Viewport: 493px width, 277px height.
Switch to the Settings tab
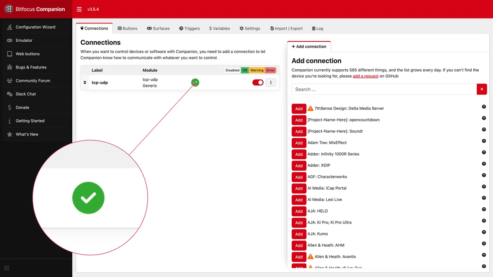click(x=250, y=28)
